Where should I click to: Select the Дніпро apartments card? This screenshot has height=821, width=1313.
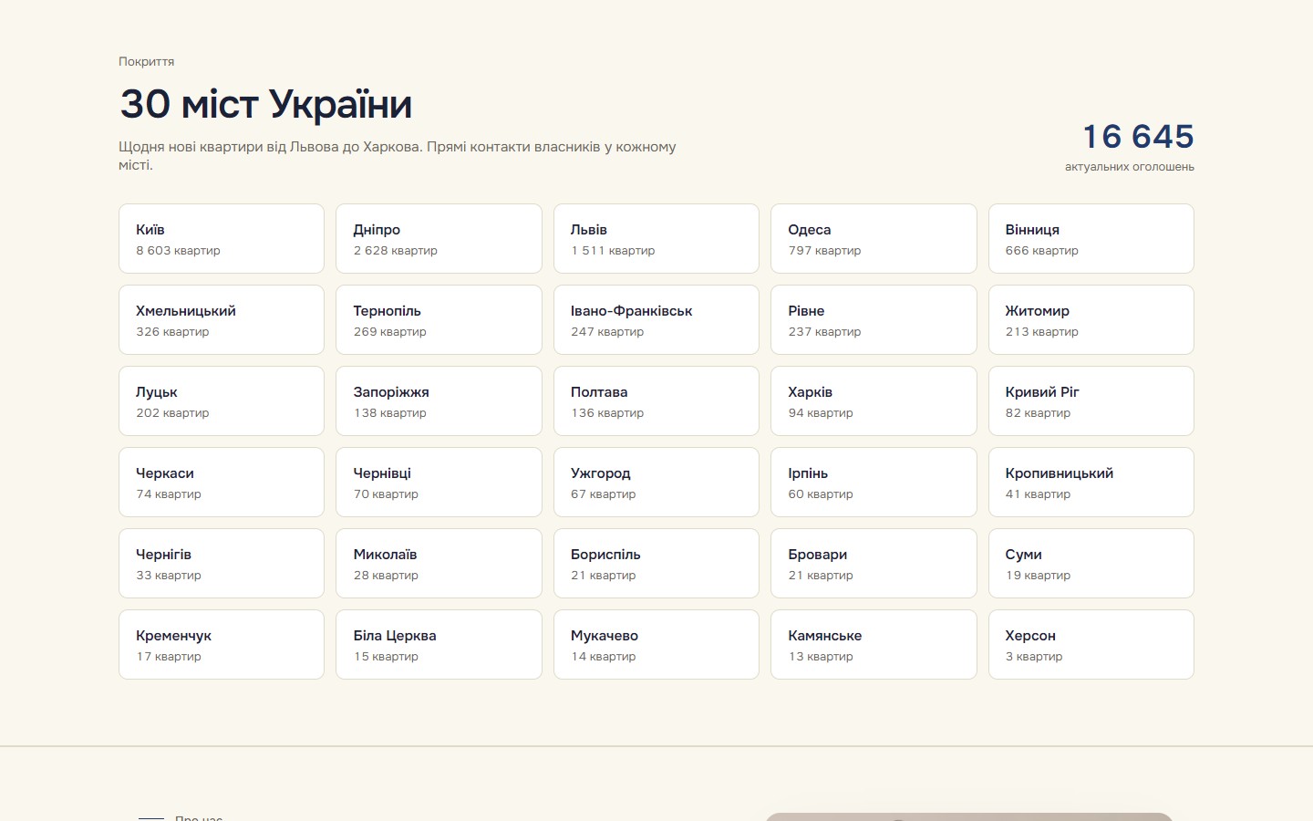(439, 238)
